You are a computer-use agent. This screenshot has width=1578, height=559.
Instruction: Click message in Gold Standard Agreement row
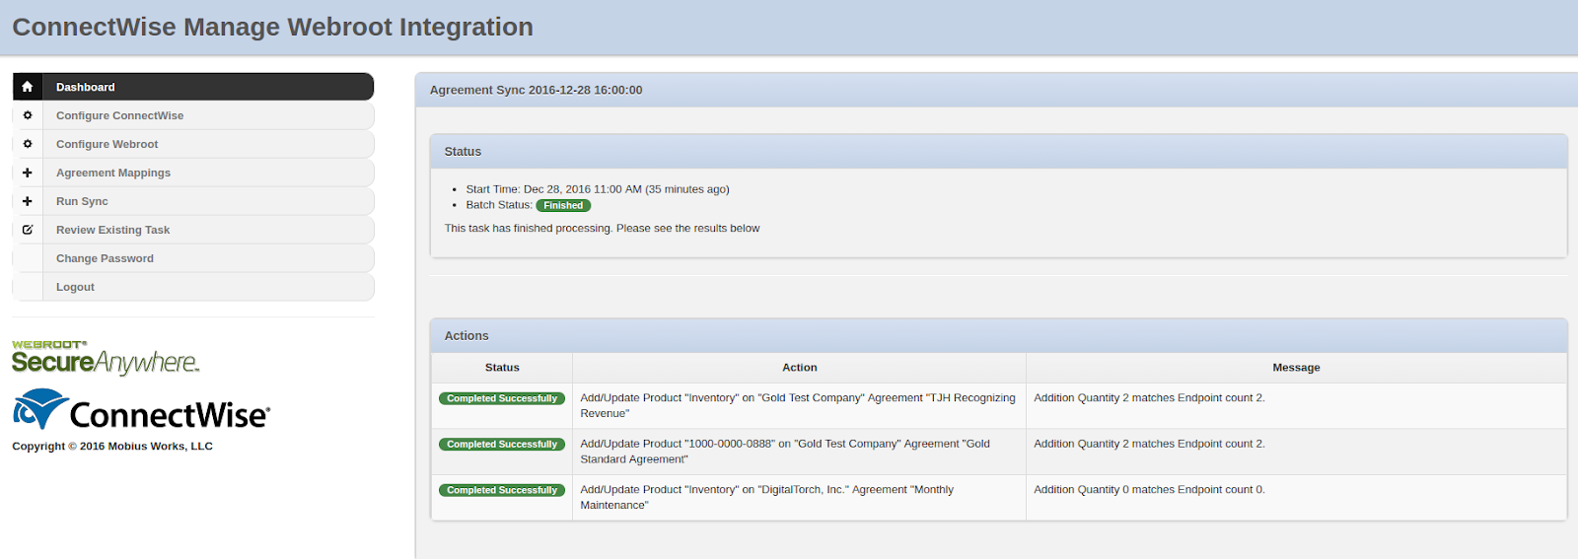tap(1149, 444)
